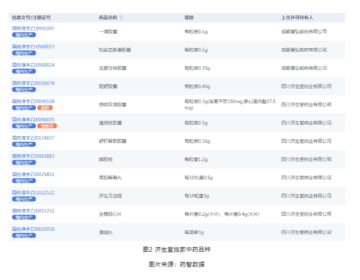The image size is (360, 280).
Task: Click 境内生产 tag under Z19991047
Action: [x=24, y=35]
